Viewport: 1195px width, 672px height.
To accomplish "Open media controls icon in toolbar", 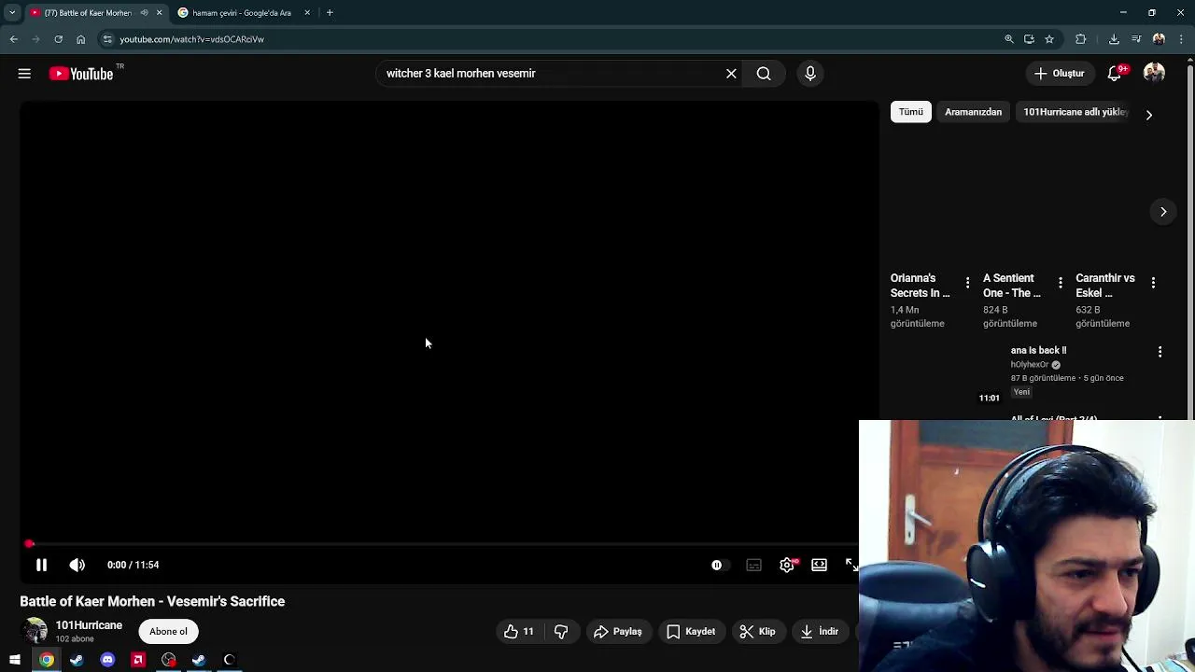I will (1136, 39).
